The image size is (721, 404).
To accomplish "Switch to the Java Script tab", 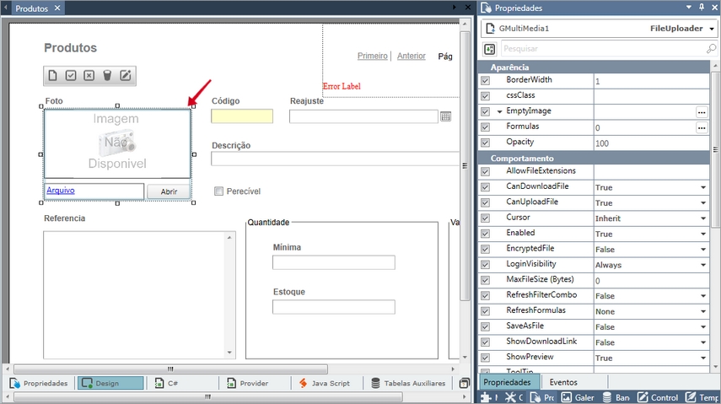I will point(326,383).
